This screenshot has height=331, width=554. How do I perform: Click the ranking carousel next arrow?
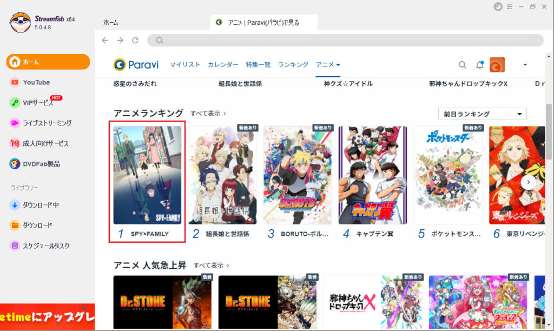528,182
